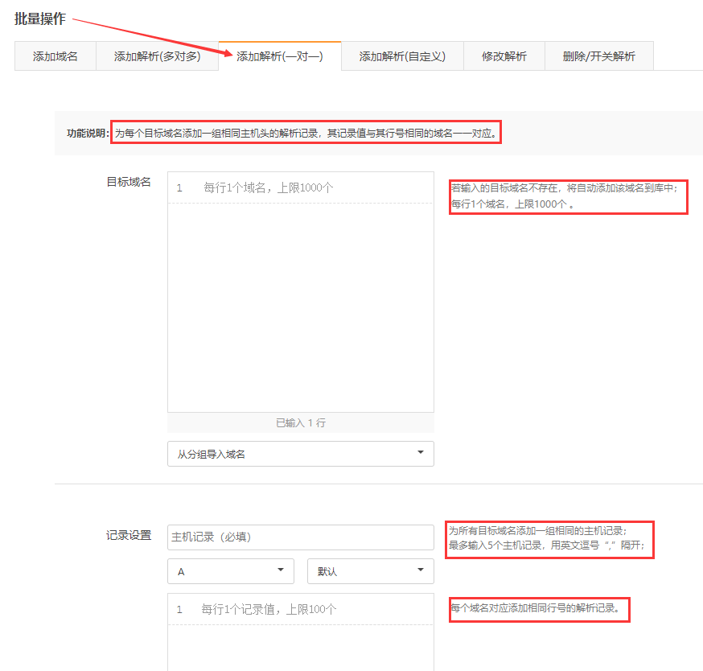The width and height of the screenshot is (703, 671).
Task: Select the 添加解析(一对一) tab
Action: [x=280, y=56]
